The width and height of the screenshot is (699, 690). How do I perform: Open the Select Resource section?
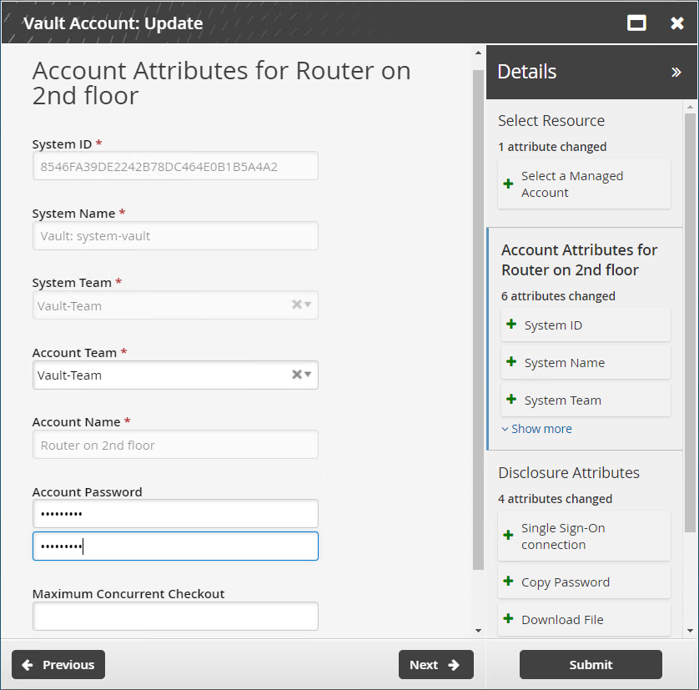tap(551, 121)
